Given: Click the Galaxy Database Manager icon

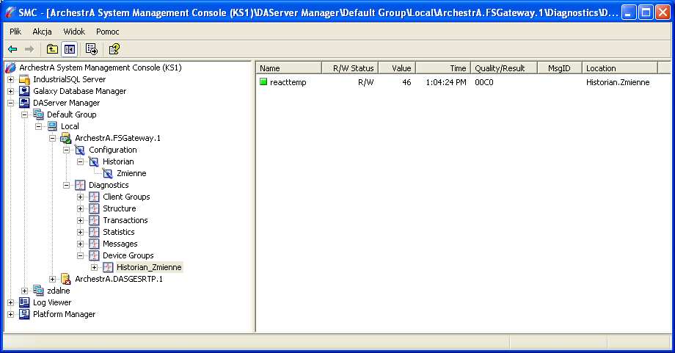Looking at the screenshot, I should tap(24, 91).
